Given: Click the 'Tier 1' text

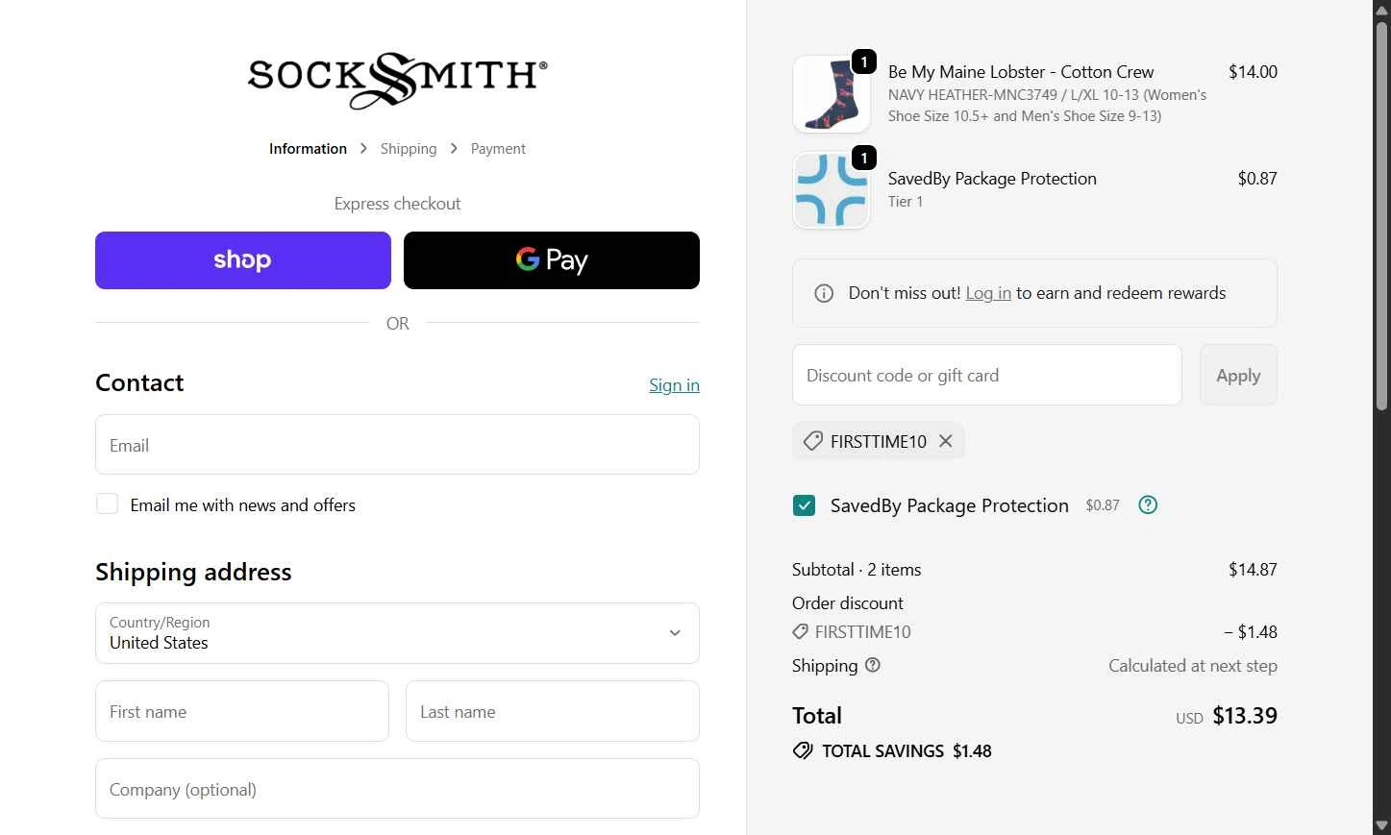Looking at the screenshot, I should coord(906,202).
